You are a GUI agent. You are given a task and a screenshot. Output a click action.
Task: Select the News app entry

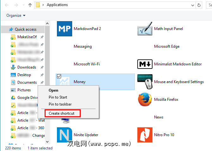tap(159, 117)
